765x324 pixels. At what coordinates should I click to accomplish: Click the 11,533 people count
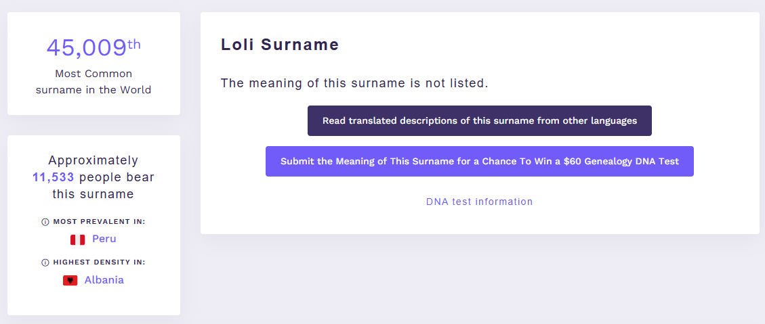click(53, 177)
